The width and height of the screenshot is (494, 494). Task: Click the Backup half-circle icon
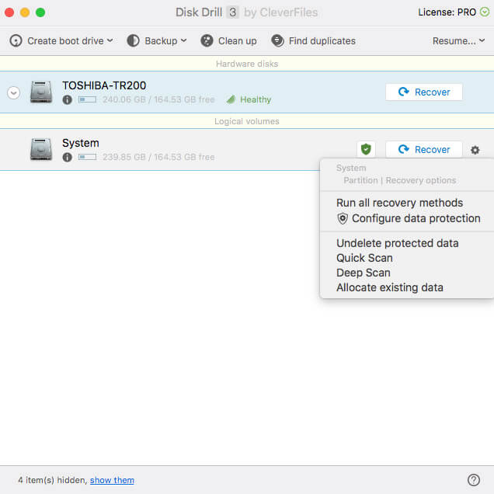point(134,40)
